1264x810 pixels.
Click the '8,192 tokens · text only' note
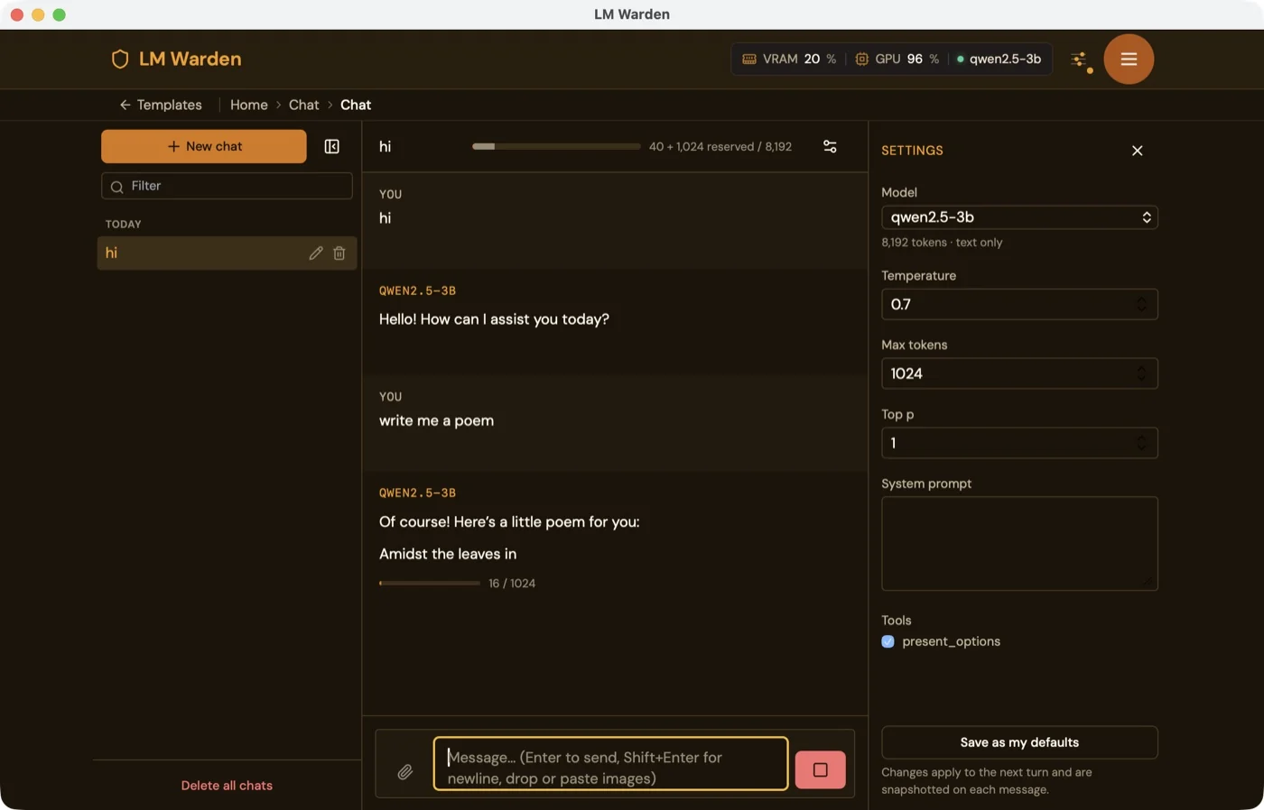coord(942,243)
